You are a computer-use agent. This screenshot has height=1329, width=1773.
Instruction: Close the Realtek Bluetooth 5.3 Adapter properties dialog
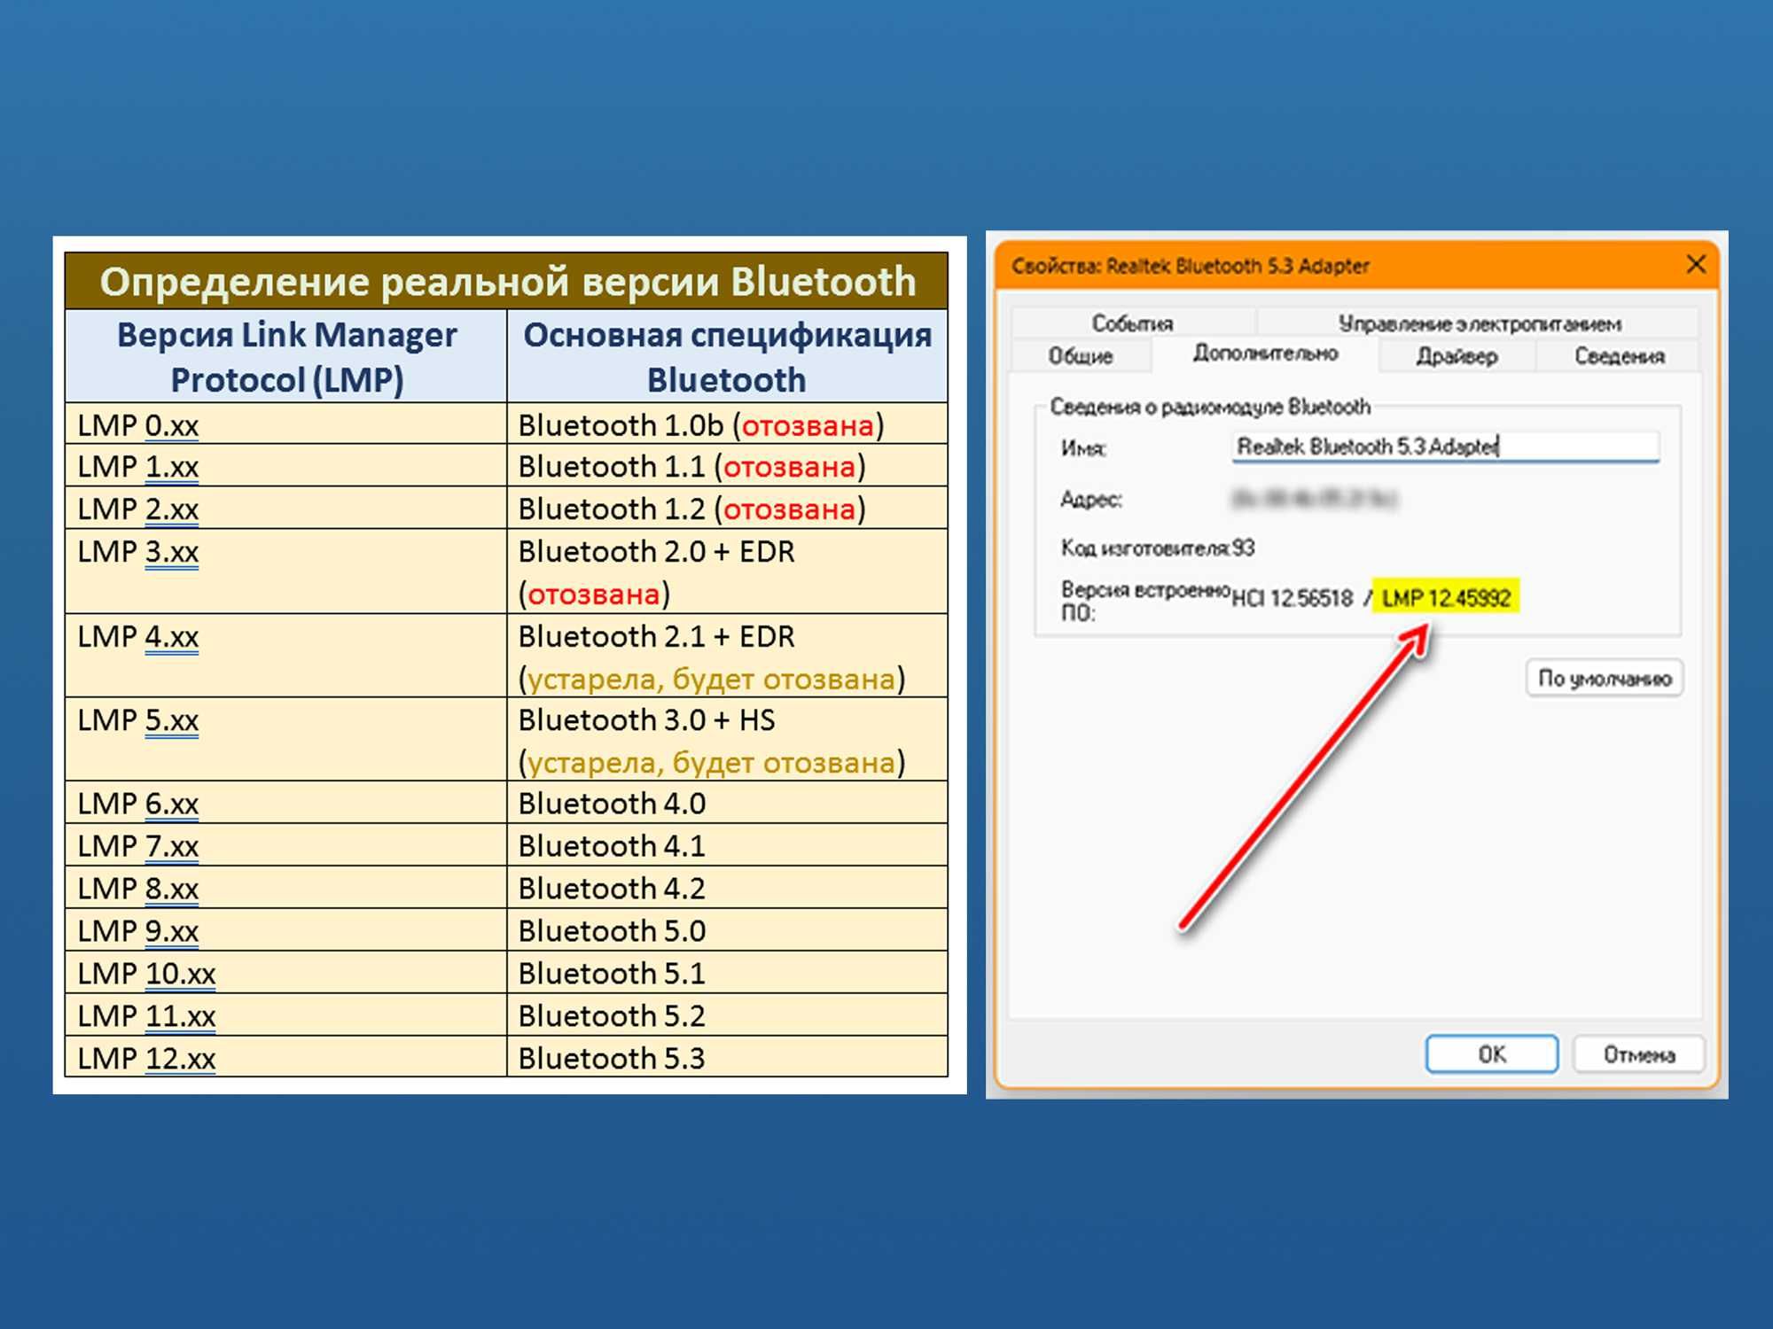point(1696,264)
